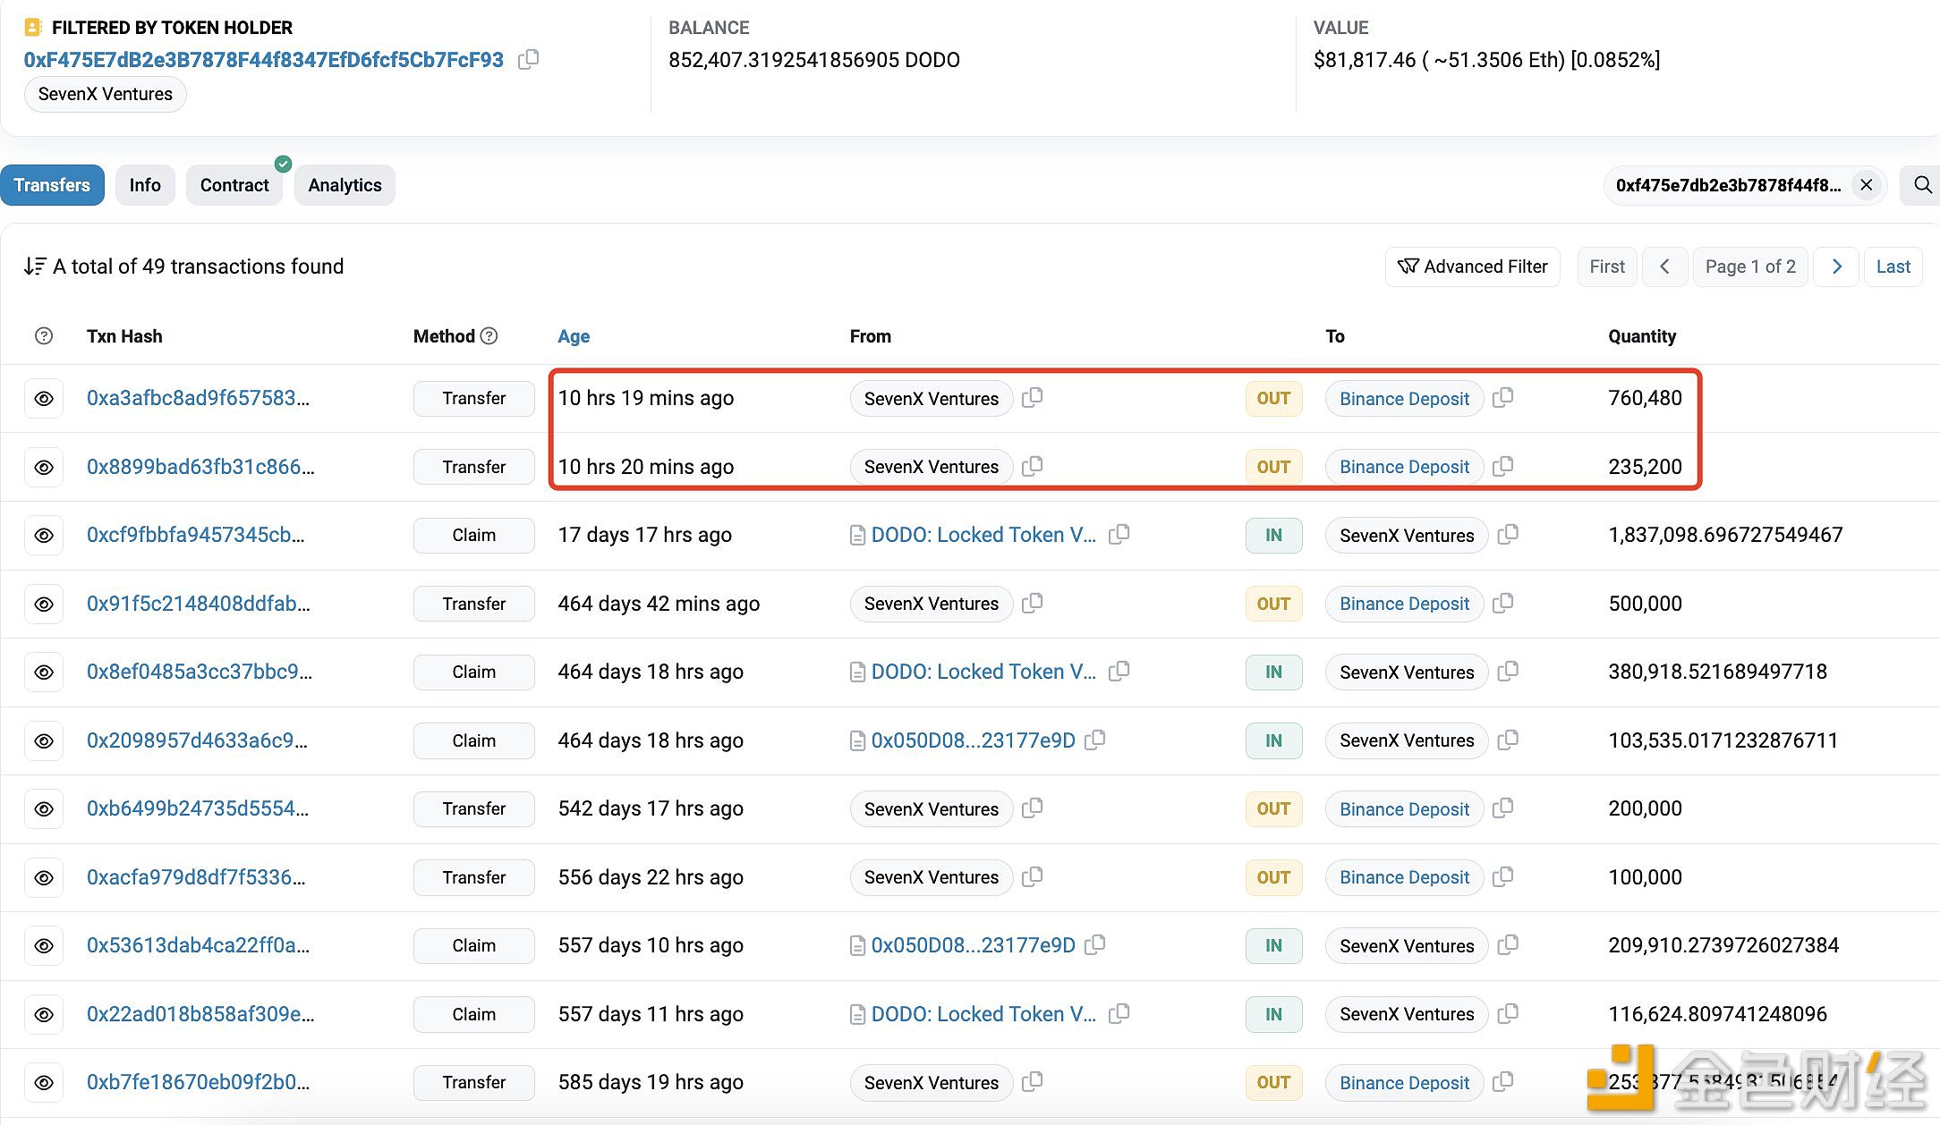Click contract file icon before 0x050D08, 103,535 row
The width and height of the screenshot is (1940, 1125).
(857, 741)
